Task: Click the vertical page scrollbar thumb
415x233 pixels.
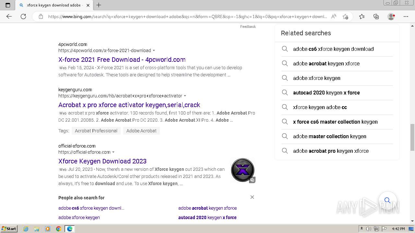Action: pos(412,137)
